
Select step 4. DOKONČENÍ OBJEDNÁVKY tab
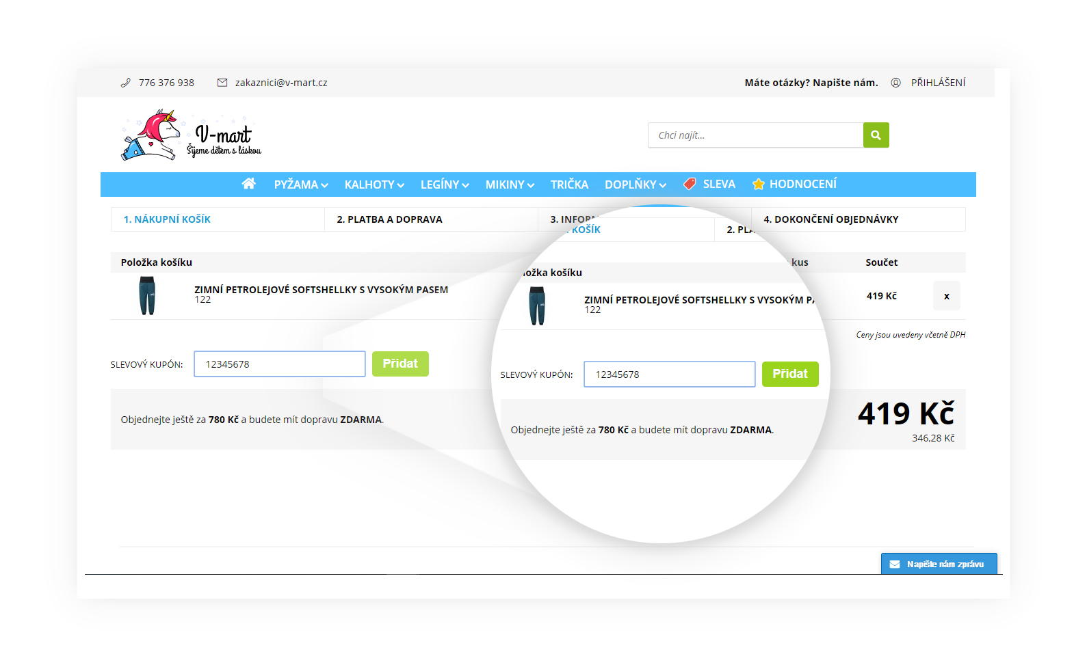click(x=859, y=219)
